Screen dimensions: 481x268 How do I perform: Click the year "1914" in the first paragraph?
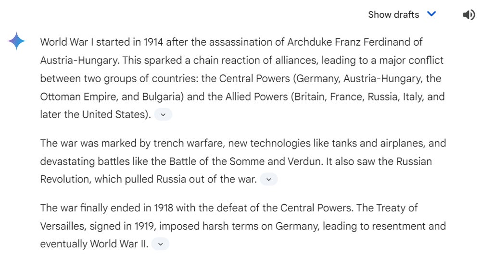153,42
